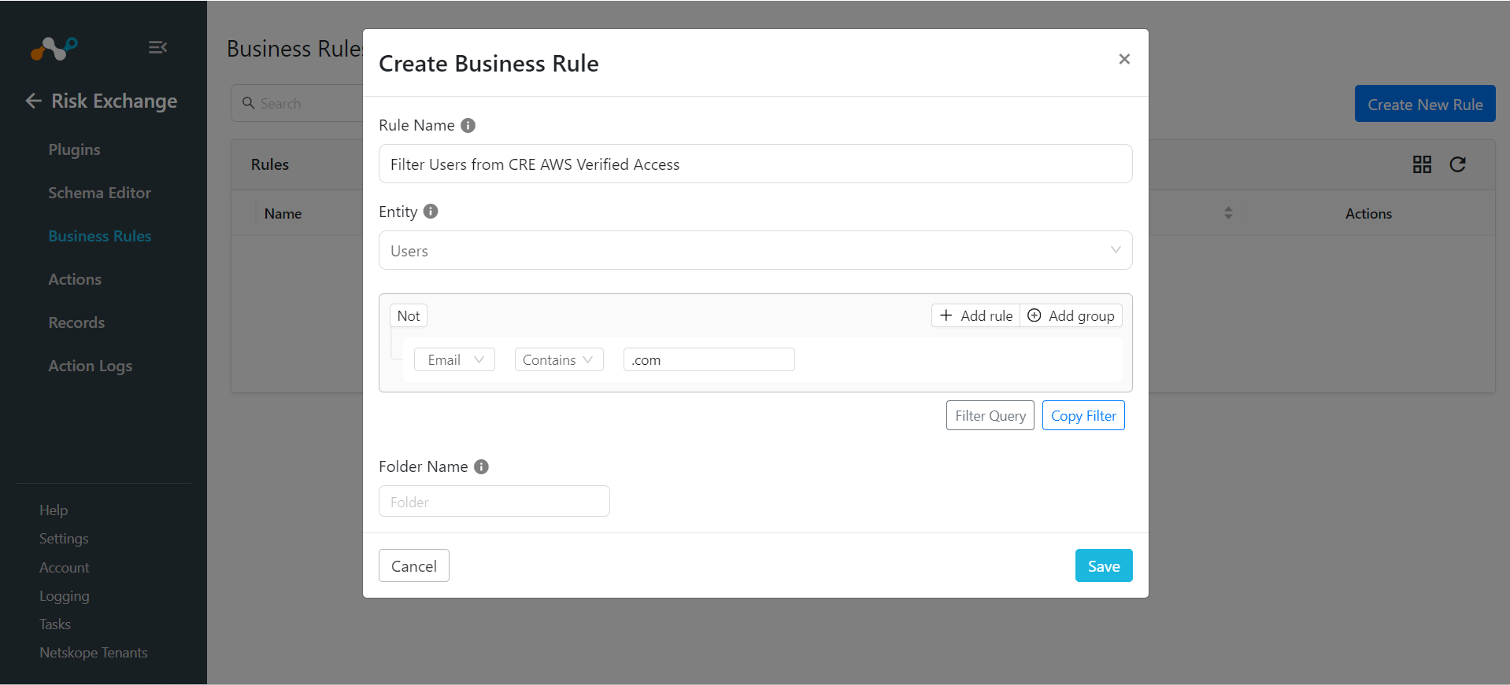Open Netskope Tenants link

(93, 653)
